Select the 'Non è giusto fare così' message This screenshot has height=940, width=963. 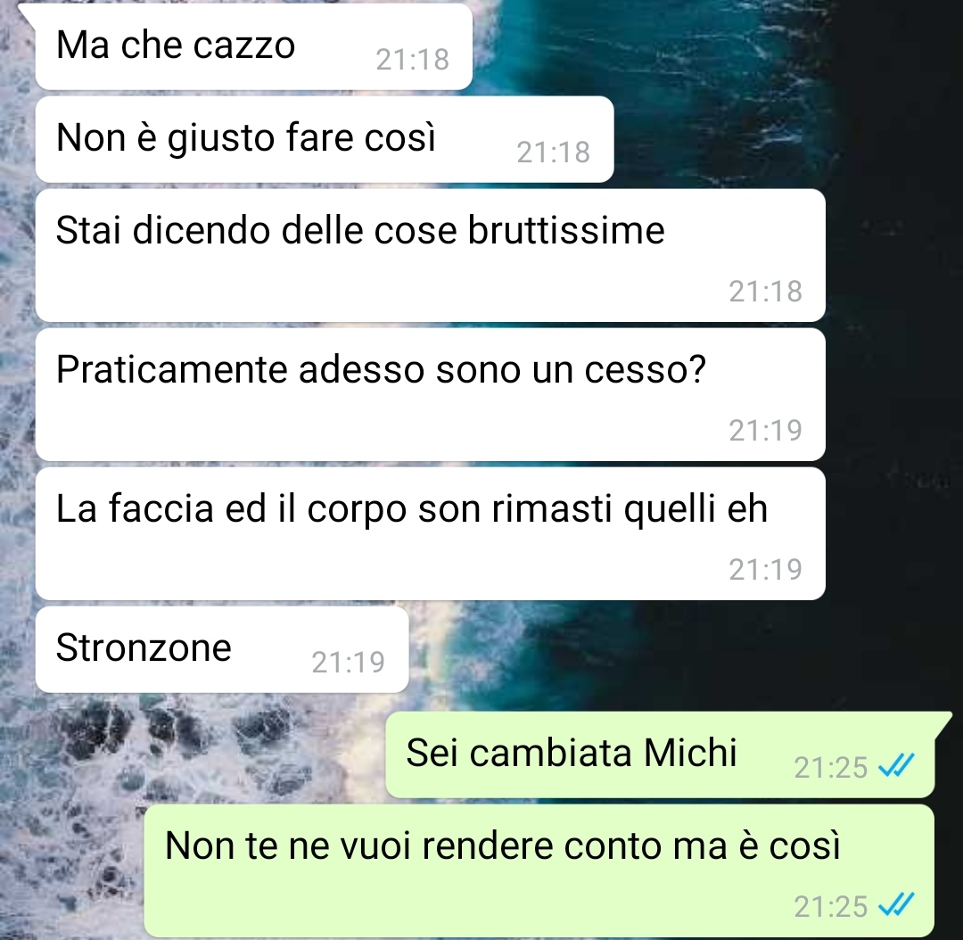coord(325,139)
